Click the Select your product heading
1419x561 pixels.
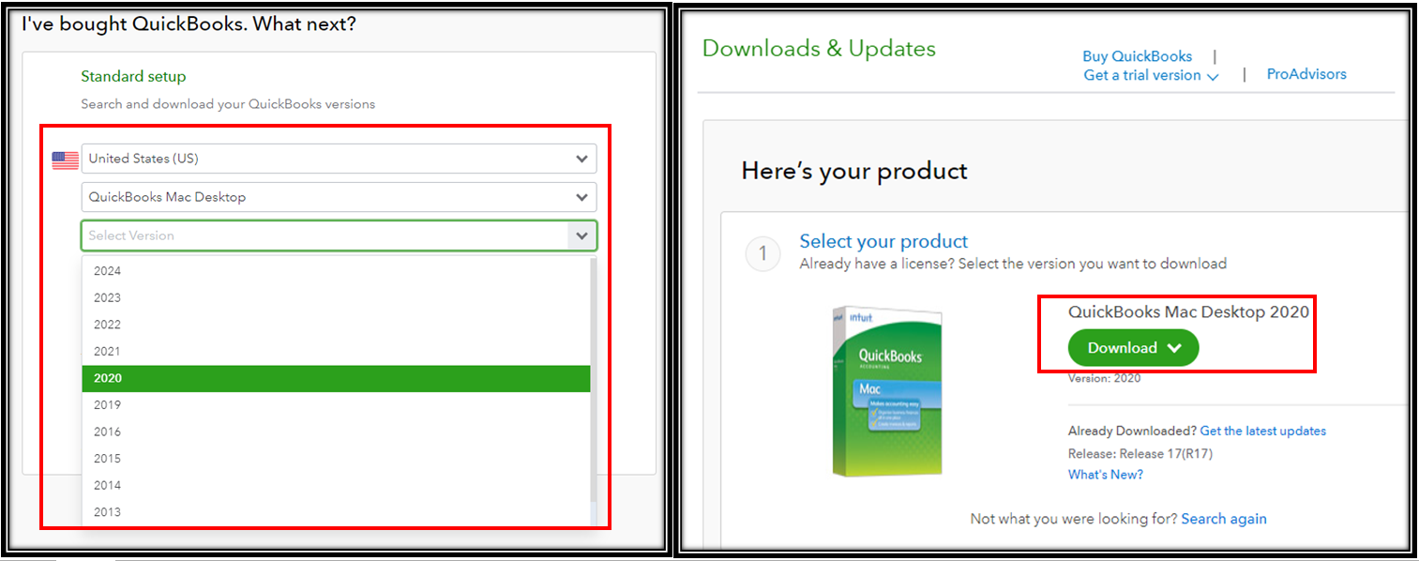click(883, 241)
